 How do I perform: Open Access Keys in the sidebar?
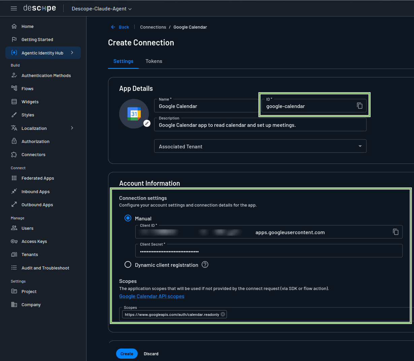(x=43, y=241)
